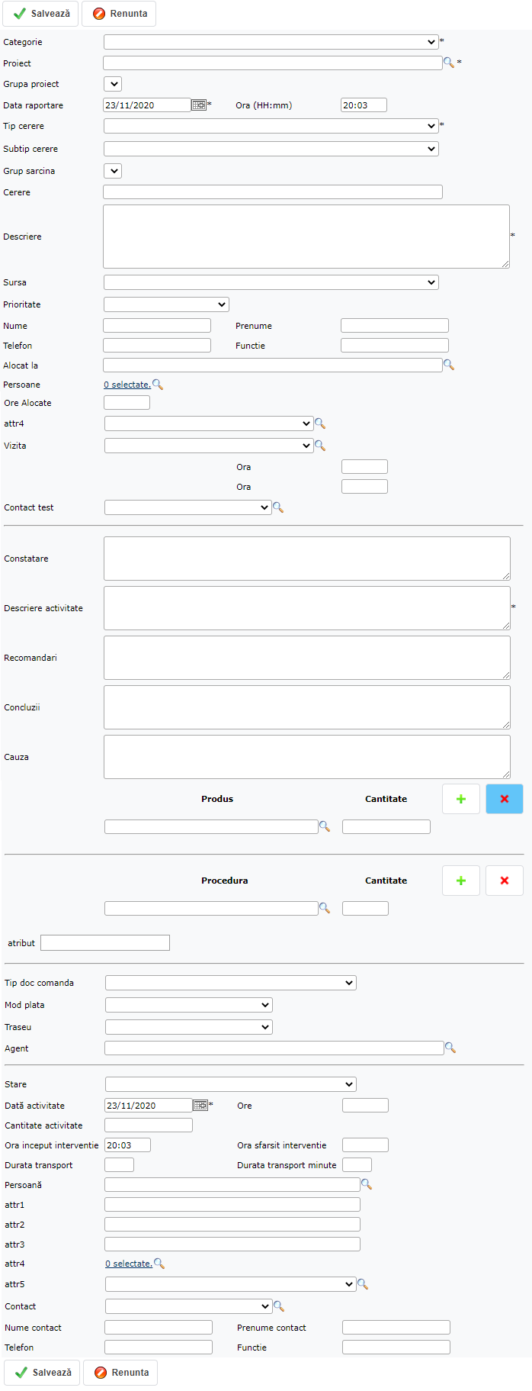
Task: Click the magnifier icon next to Proiect
Action: 449,63
